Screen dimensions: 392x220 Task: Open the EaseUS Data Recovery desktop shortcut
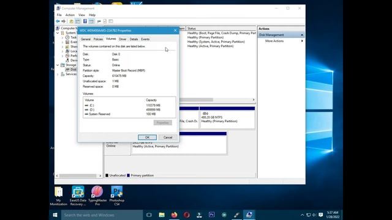78,196
